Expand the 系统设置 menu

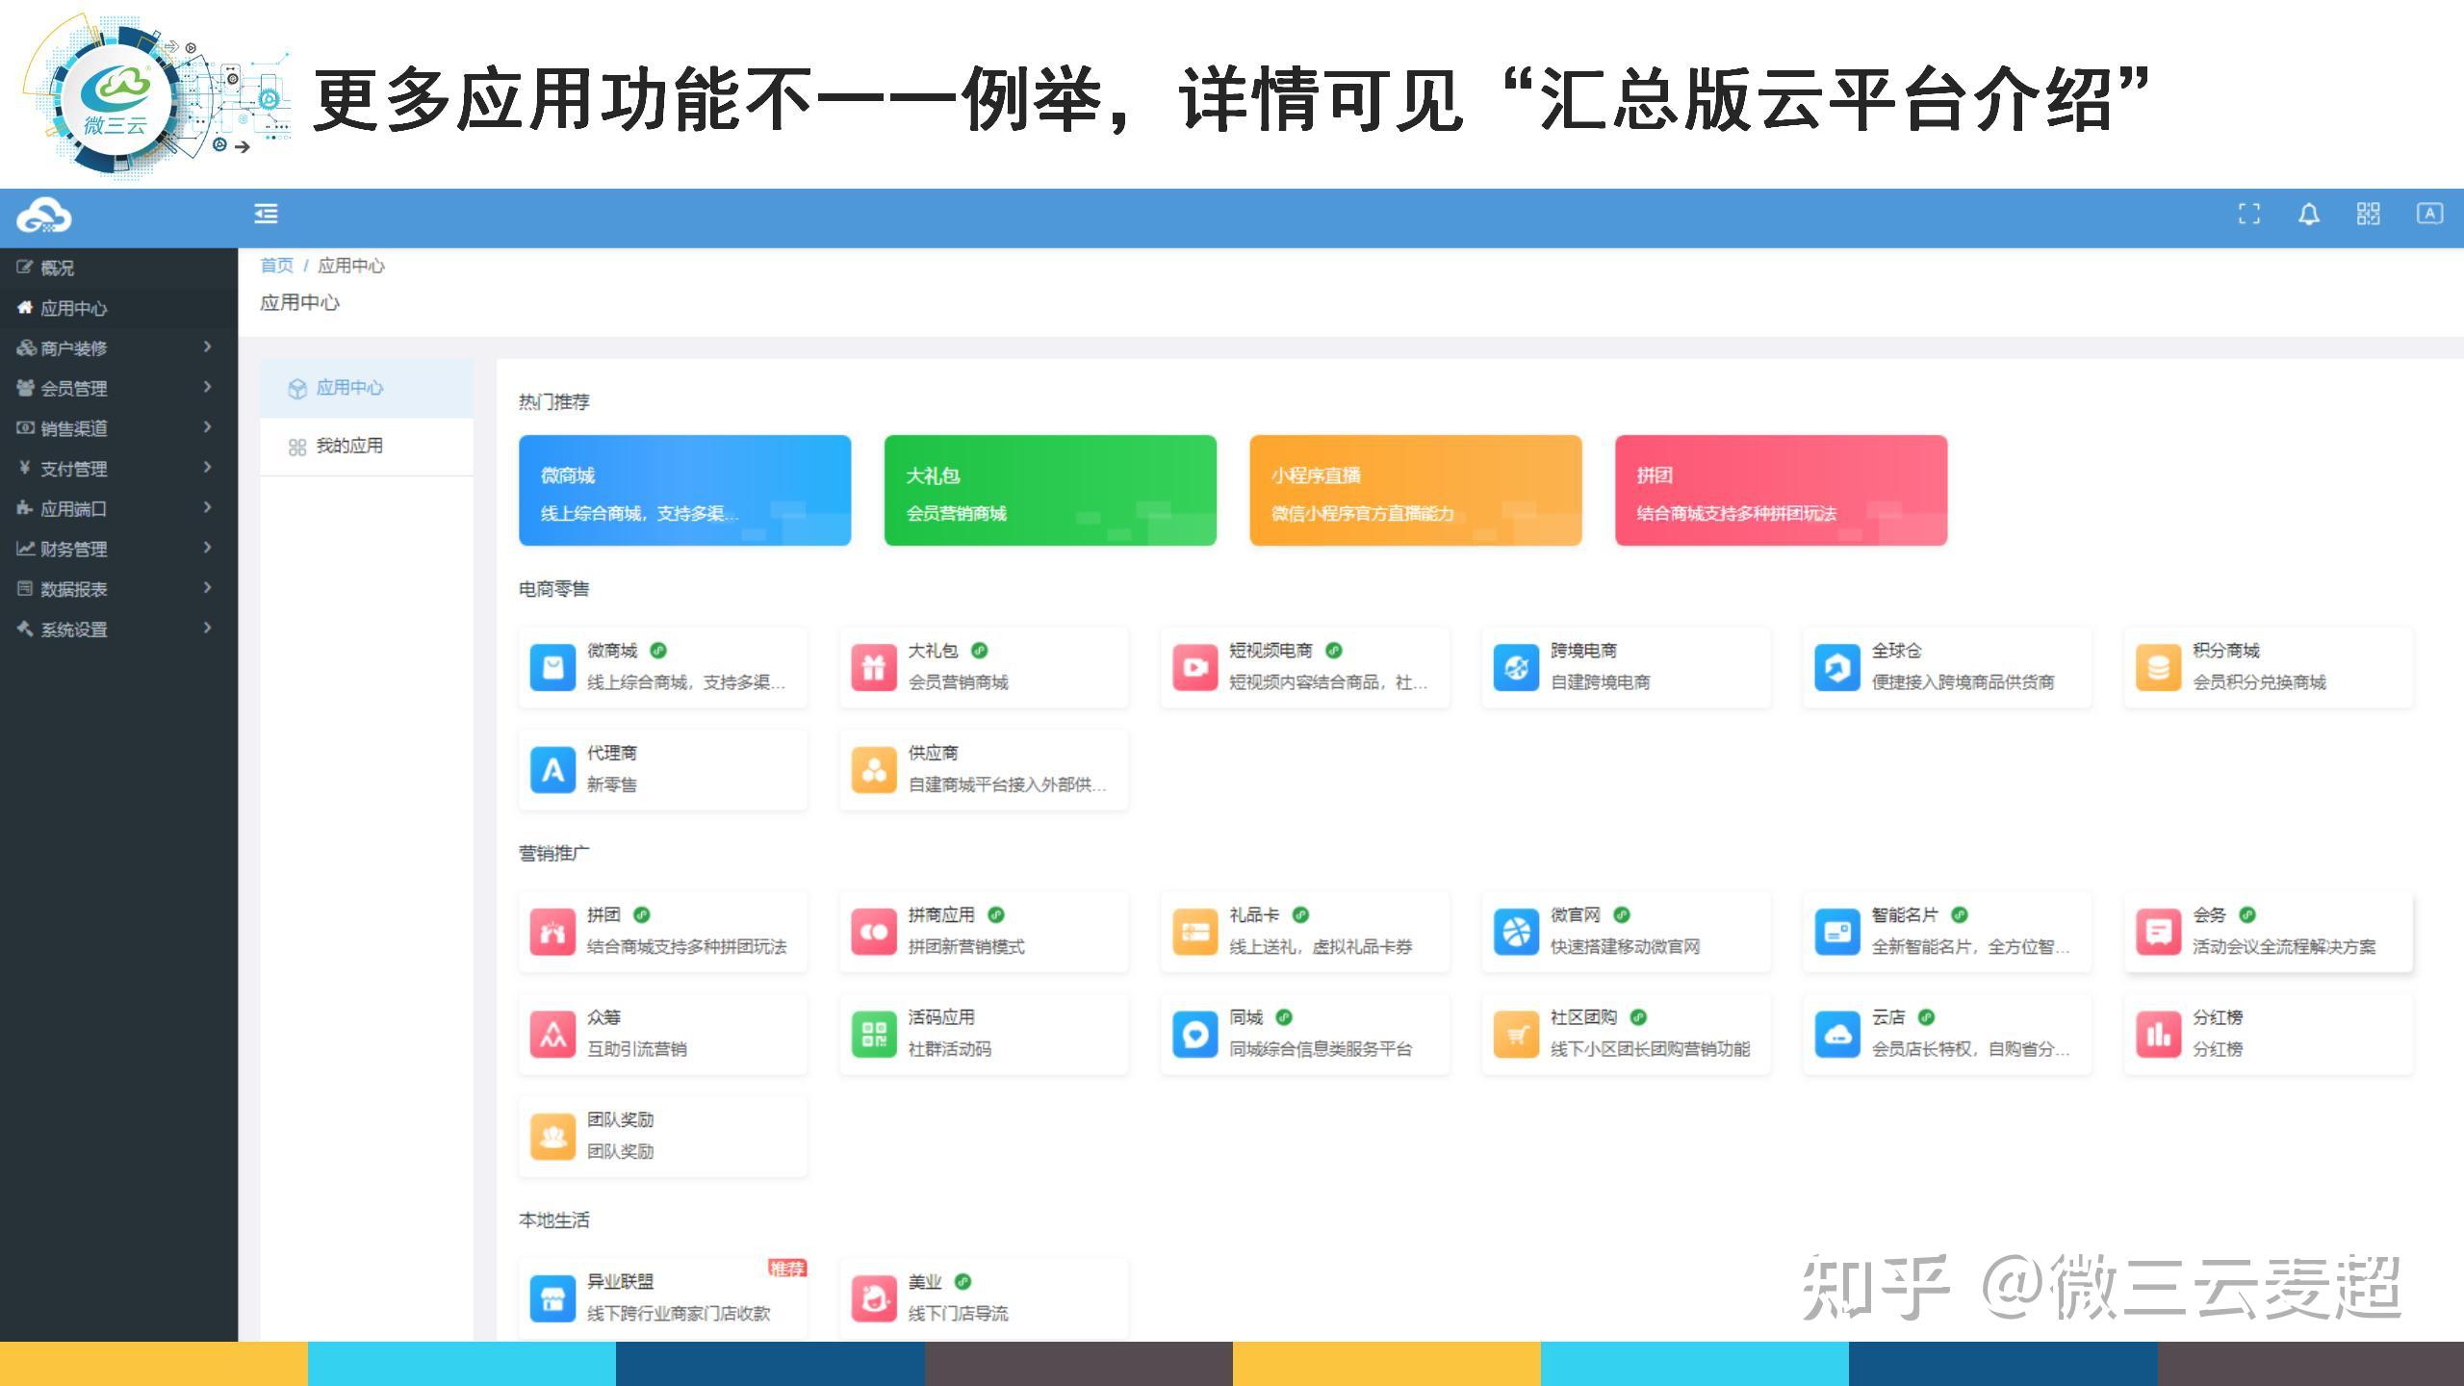(73, 629)
